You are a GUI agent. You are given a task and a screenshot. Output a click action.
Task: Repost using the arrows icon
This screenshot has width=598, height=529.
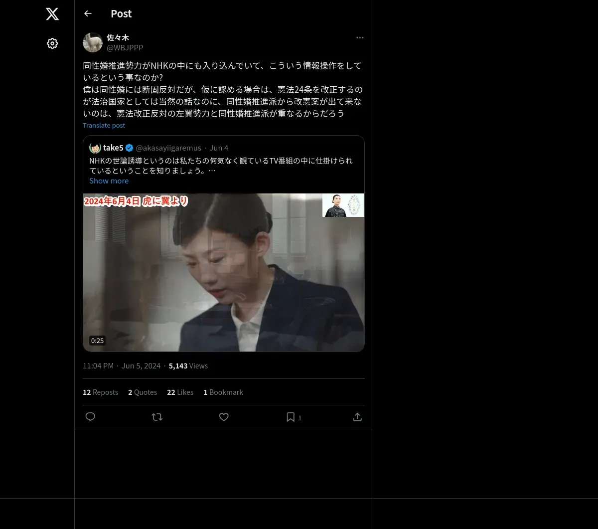[157, 417]
